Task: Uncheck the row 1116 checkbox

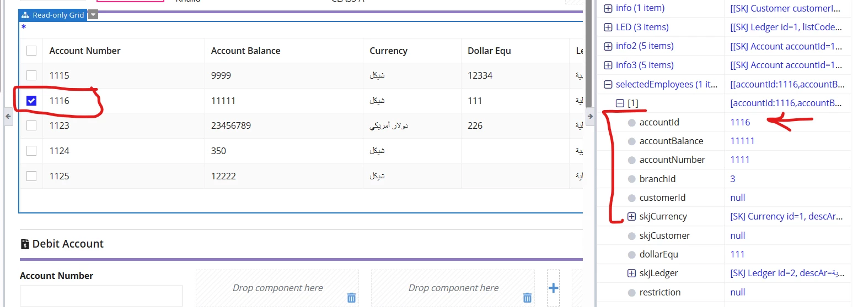Action: tap(31, 101)
